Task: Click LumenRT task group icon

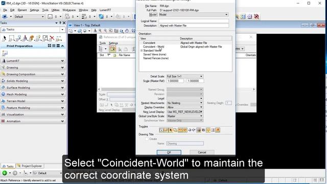Action: 3,61
